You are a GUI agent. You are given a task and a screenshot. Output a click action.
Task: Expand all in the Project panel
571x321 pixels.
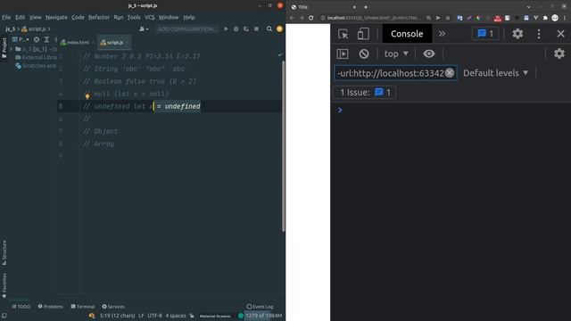coord(46,39)
